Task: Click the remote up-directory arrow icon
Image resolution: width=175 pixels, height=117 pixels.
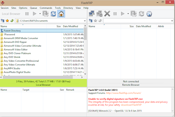Action: pyautogui.click(x=100, y=21)
